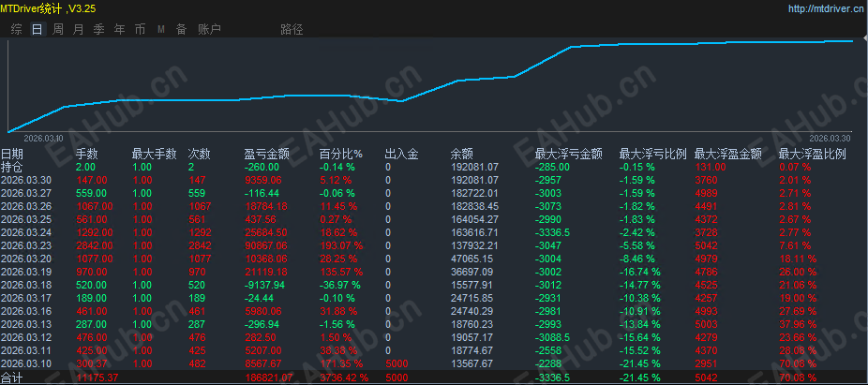868x385 pixels.
Task: Switch to the 综 summary tab
Action: click(17, 29)
